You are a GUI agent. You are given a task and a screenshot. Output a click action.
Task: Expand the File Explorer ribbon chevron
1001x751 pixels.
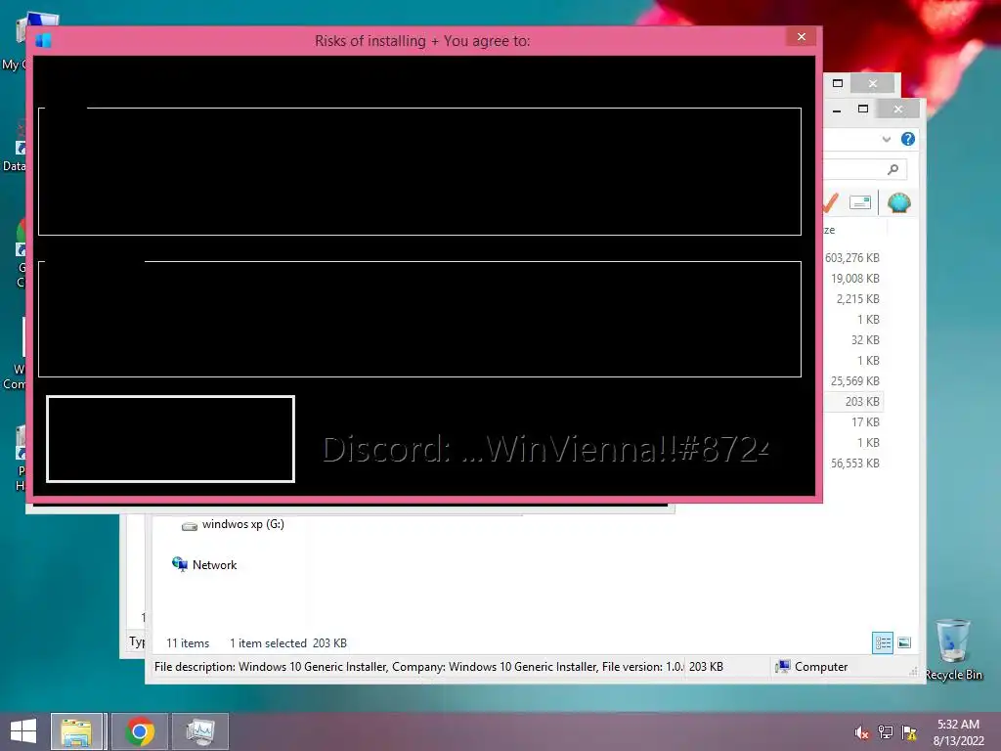(x=886, y=139)
